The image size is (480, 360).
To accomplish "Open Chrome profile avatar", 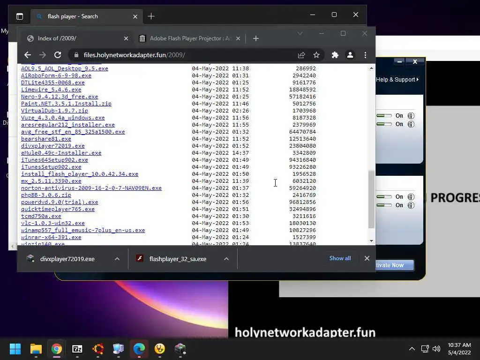I will pos(350,55).
